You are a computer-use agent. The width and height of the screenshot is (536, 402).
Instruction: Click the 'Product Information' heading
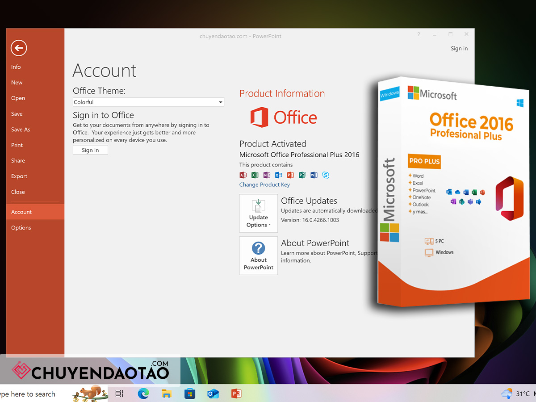click(x=282, y=93)
